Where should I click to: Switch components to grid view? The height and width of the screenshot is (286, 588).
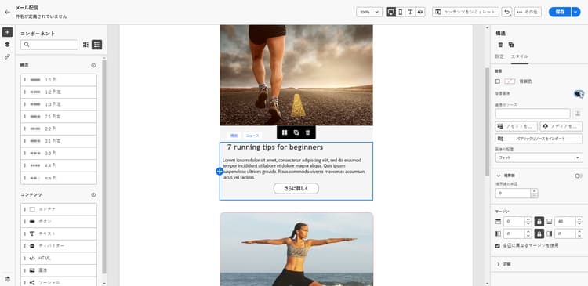[86, 45]
